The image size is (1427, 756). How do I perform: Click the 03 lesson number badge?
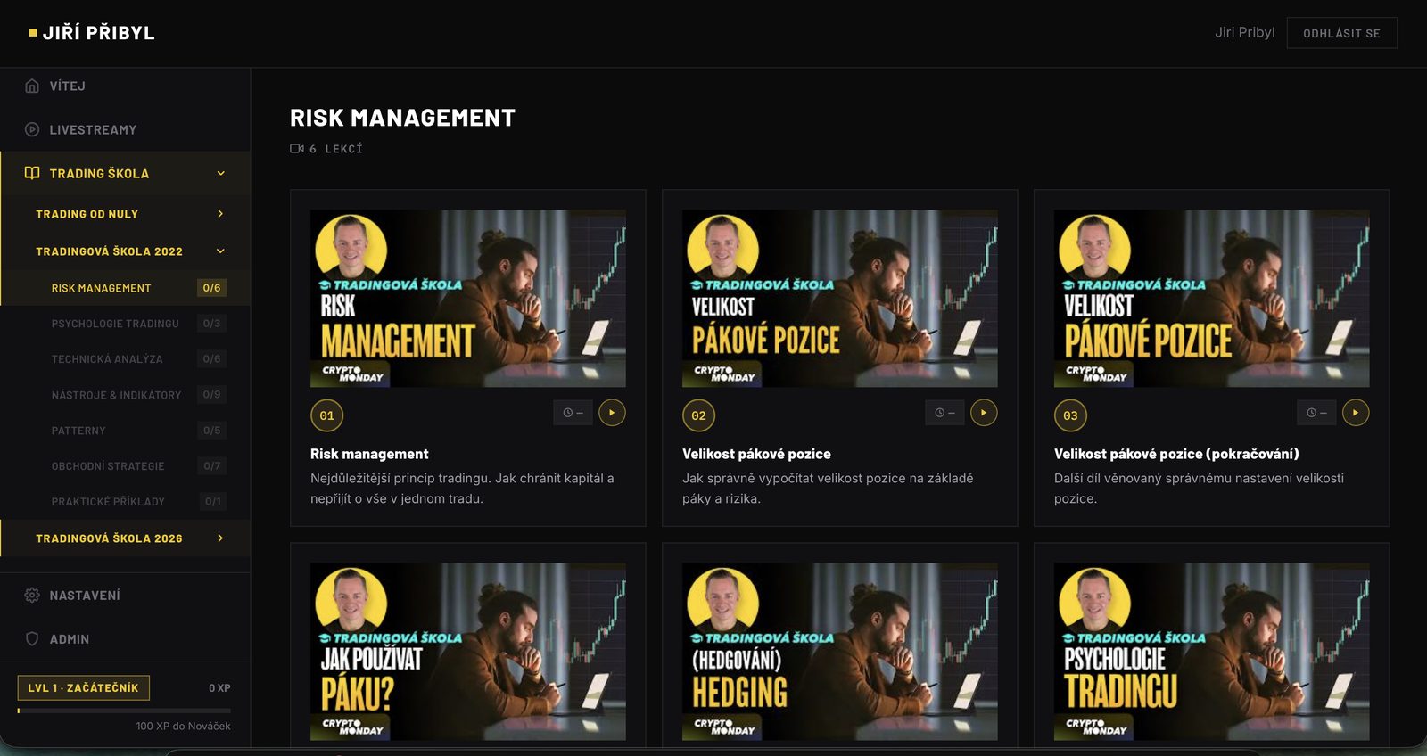pos(1071,415)
